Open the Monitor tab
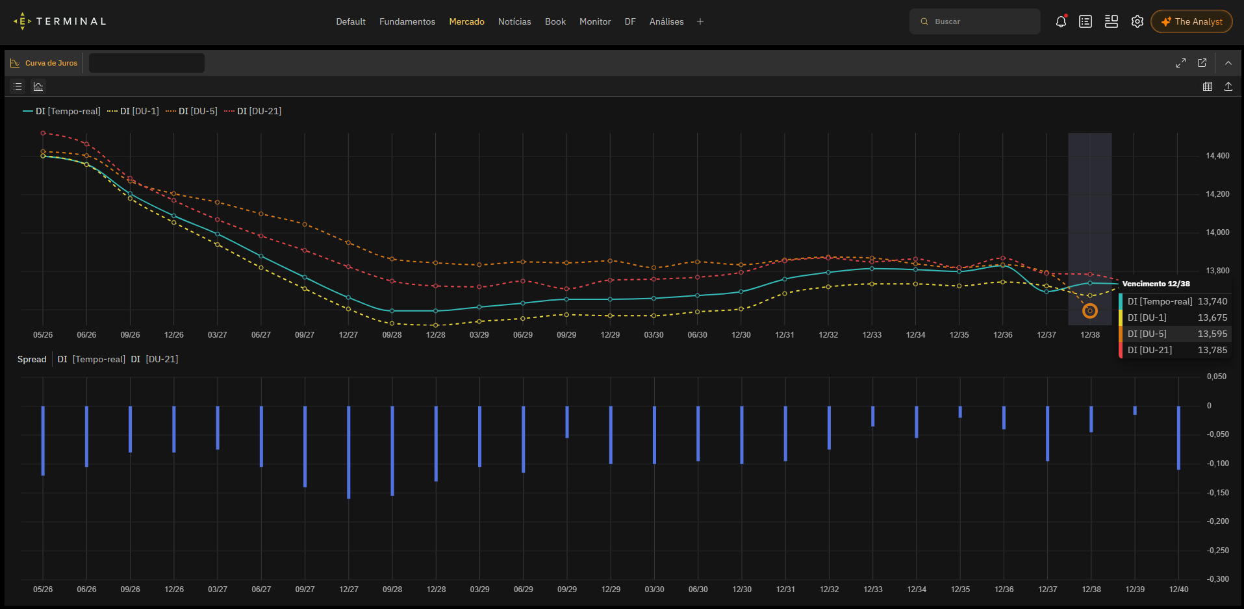The image size is (1244, 609). point(595,21)
